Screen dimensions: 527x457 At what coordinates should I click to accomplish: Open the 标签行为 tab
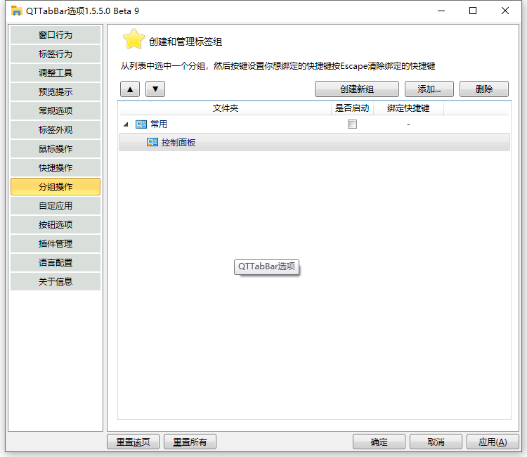pyautogui.click(x=56, y=54)
